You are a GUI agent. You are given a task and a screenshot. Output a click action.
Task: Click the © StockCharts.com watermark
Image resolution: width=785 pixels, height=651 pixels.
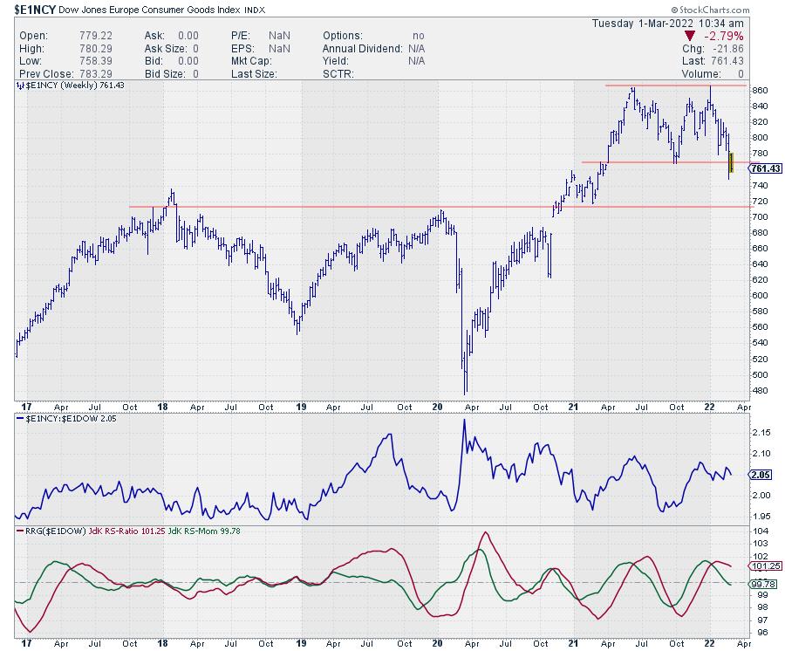pyautogui.click(x=740, y=8)
